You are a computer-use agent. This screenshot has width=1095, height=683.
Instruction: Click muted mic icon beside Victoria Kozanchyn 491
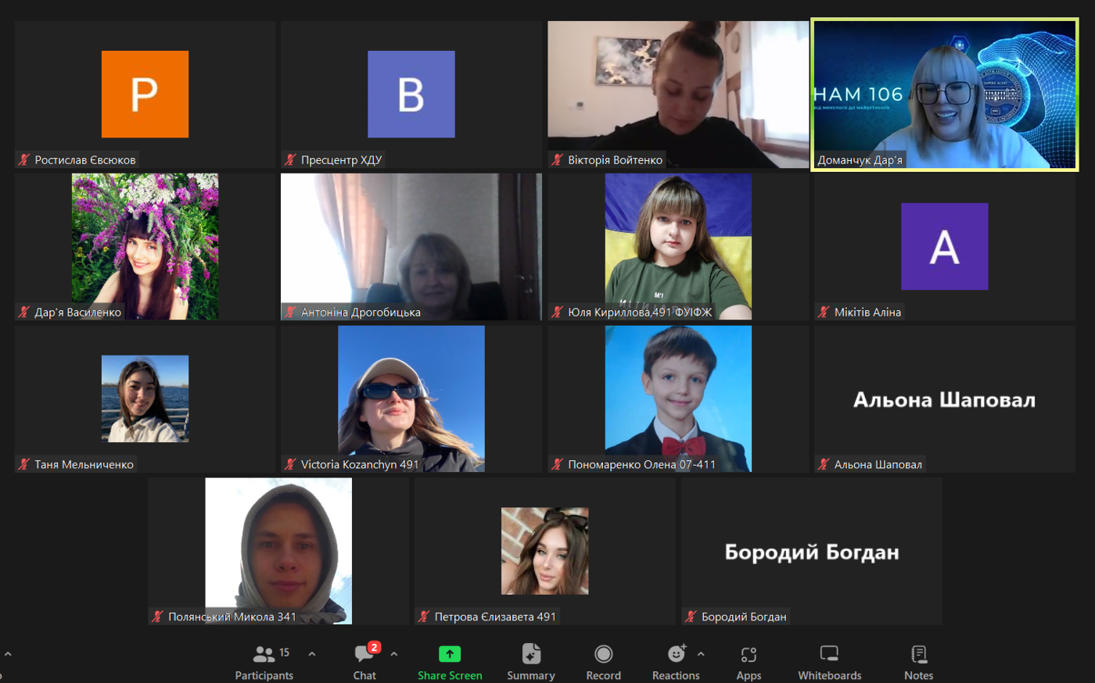tap(290, 464)
